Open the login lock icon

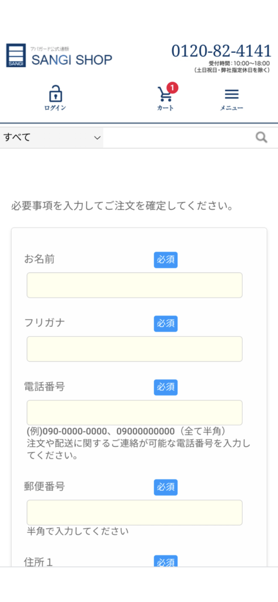55,93
